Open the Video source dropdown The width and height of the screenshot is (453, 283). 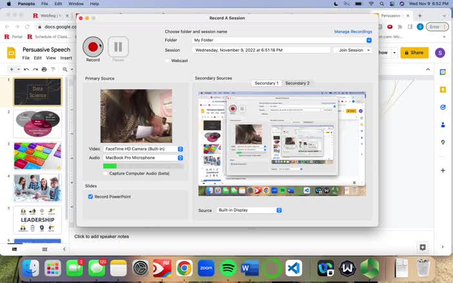point(144,149)
